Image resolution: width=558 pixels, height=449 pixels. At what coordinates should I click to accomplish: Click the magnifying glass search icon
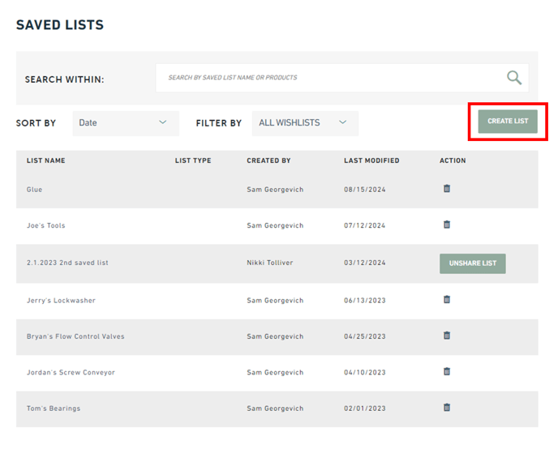coord(514,78)
